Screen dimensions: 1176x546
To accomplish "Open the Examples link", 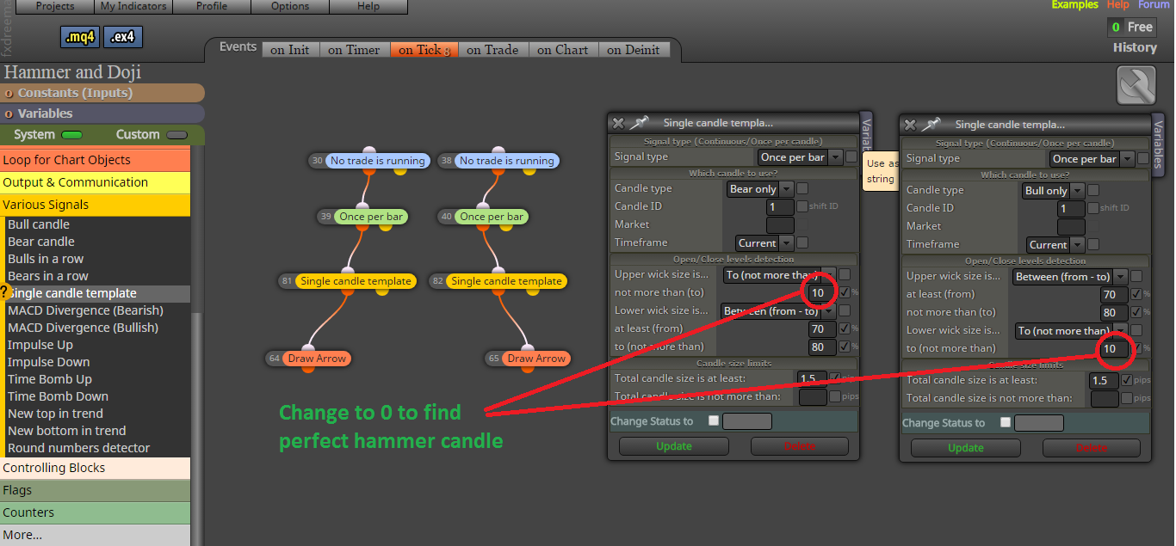I will pos(1075,5).
